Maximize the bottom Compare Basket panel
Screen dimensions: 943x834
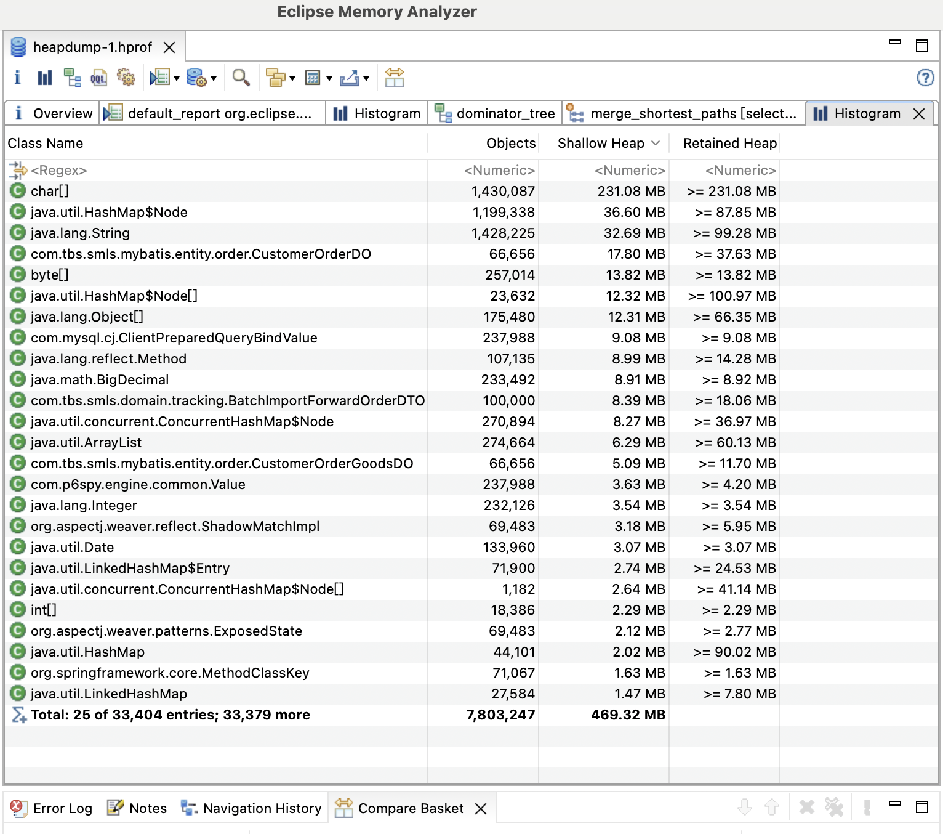click(x=922, y=807)
